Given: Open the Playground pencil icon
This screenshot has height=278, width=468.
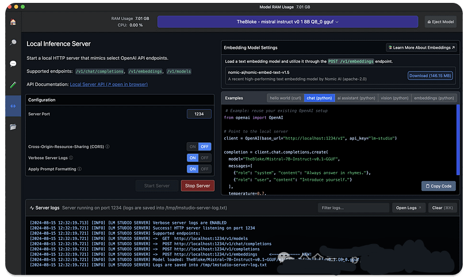Looking at the screenshot, I should coord(13,85).
